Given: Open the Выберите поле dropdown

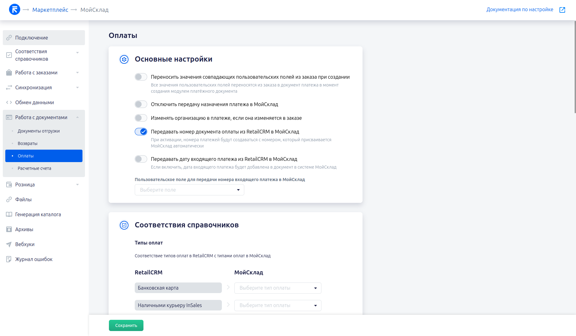Looking at the screenshot, I should [x=189, y=190].
